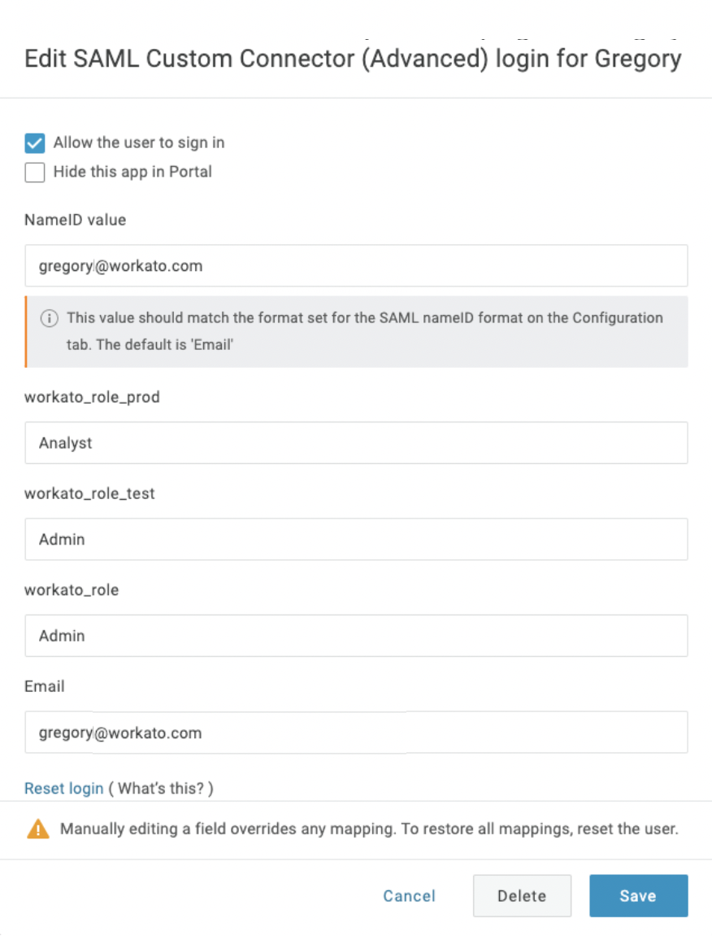Click into the workato_role input field
This screenshot has width=712, height=936.
pos(356,636)
